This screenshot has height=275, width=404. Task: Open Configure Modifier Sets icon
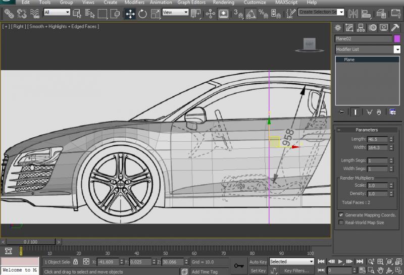pyautogui.click(x=392, y=112)
